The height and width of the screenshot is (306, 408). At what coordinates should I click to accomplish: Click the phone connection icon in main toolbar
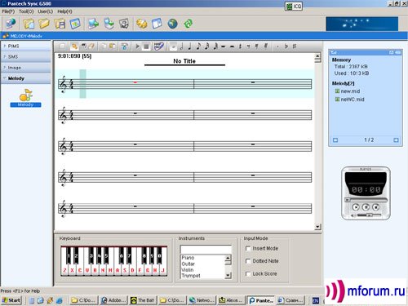tap(11, 24)
